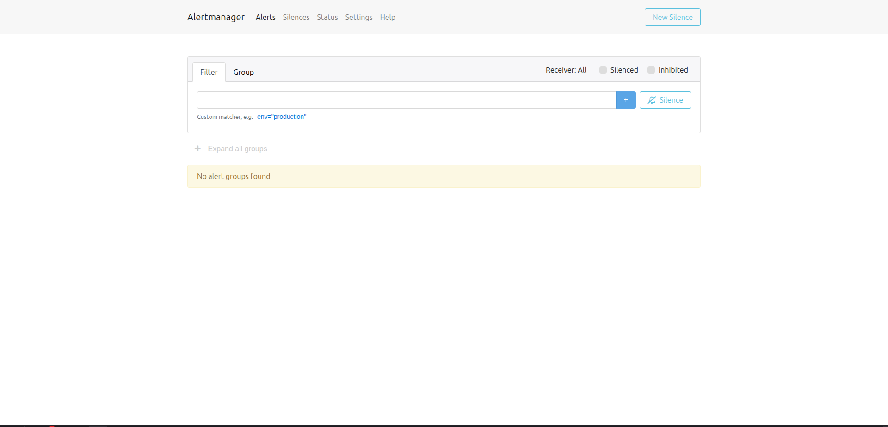Open the Receiver: All dropdown
Screen dimensions: 888x427
(x=566, y=70)
